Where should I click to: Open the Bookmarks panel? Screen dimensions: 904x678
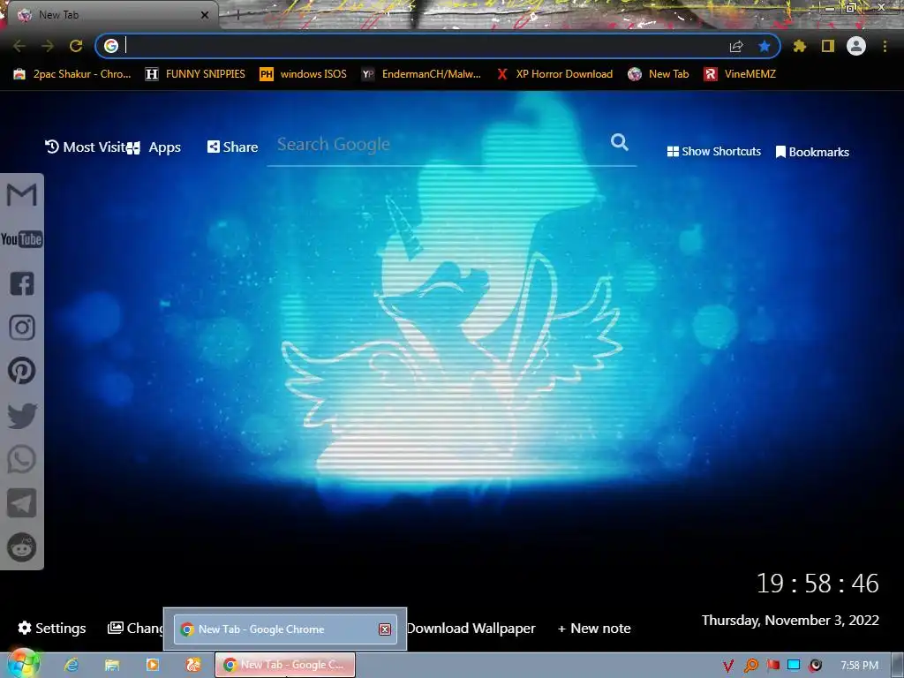click(x=812, y=152)
